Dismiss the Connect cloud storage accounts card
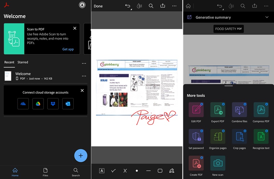Viewport: 274px width, 179px height. pos(82,91)
